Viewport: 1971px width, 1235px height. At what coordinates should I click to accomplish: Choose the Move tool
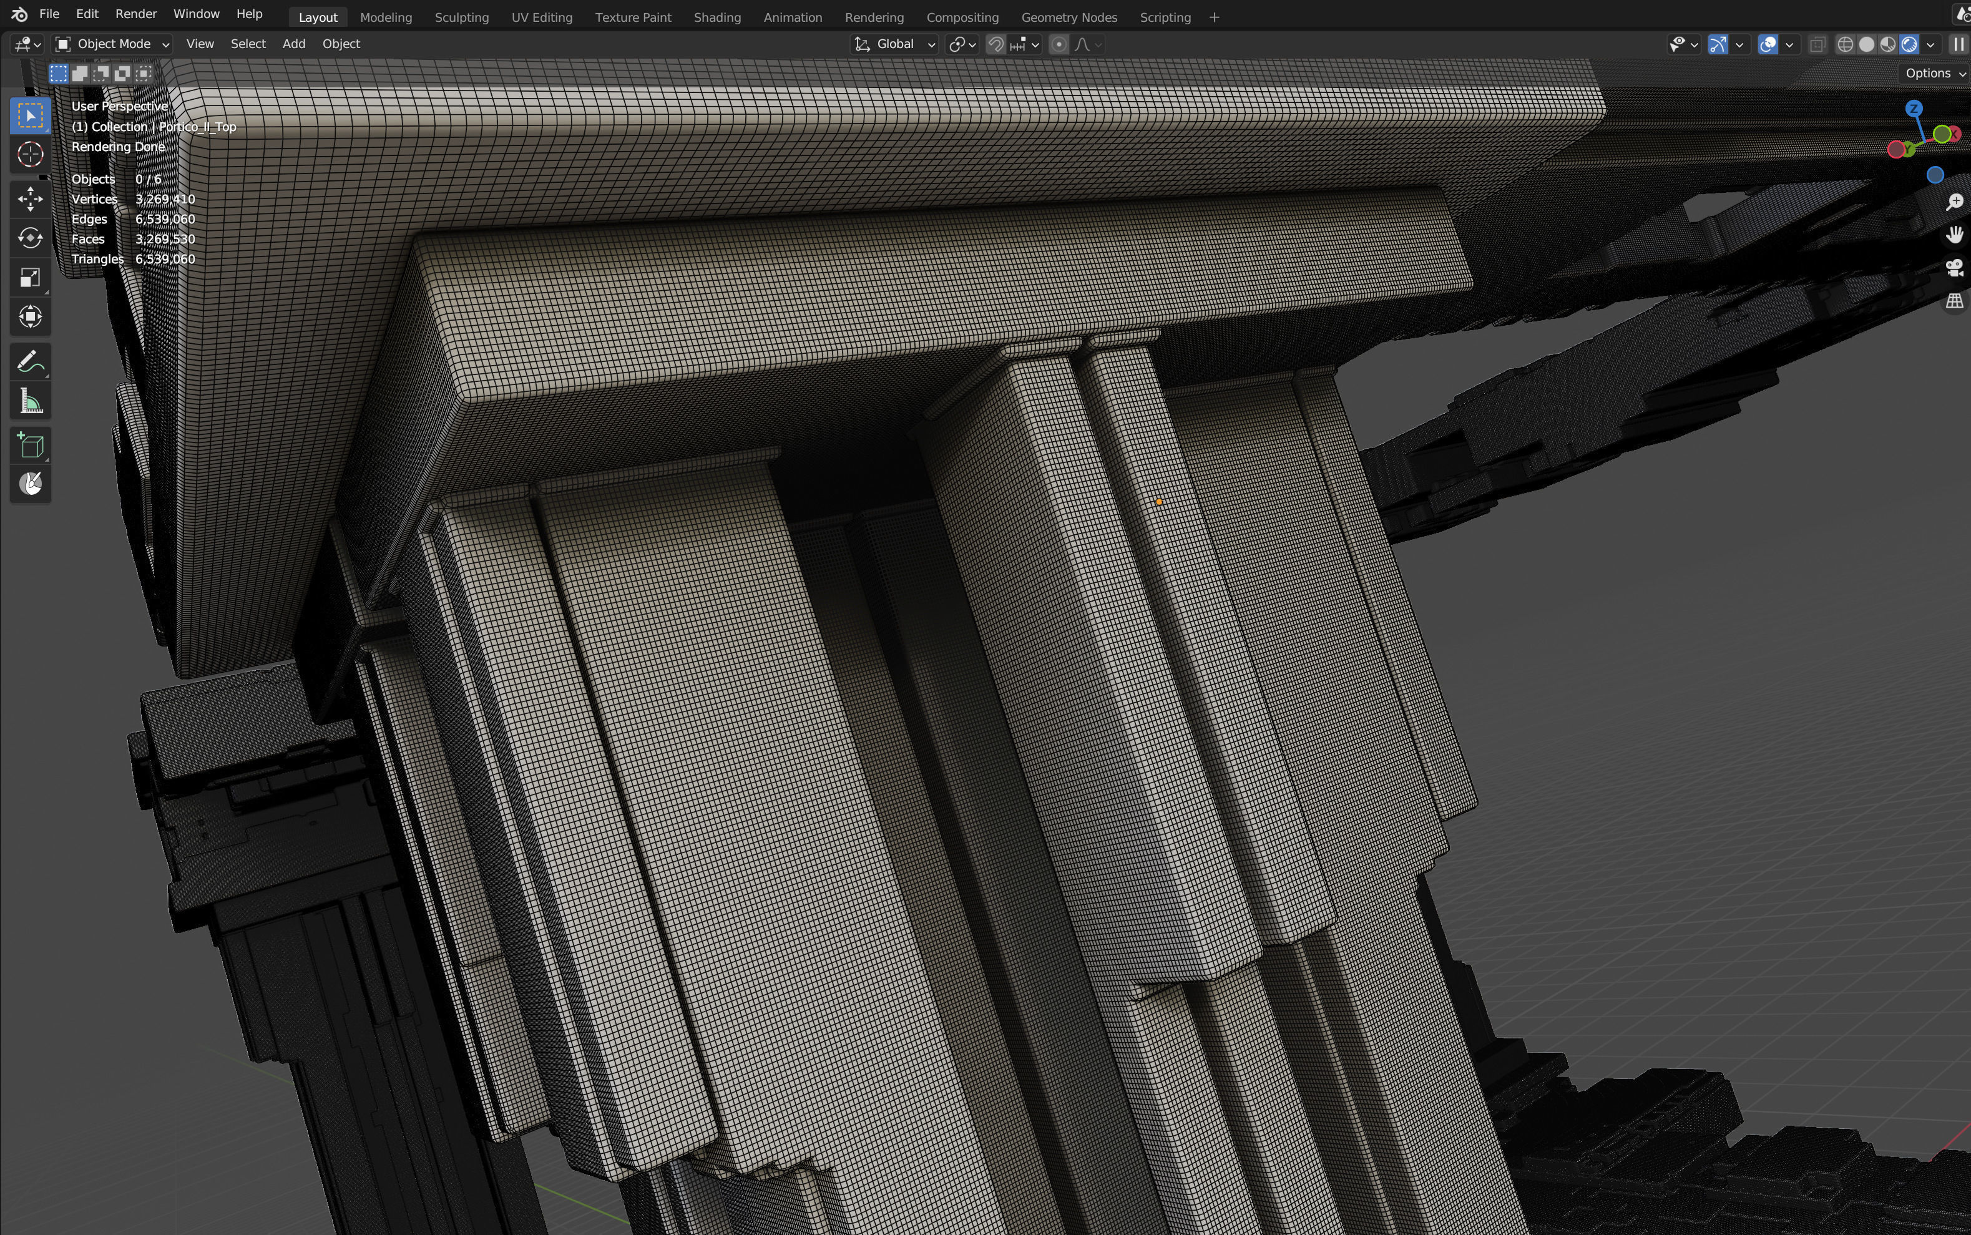[x=30, y=198]
